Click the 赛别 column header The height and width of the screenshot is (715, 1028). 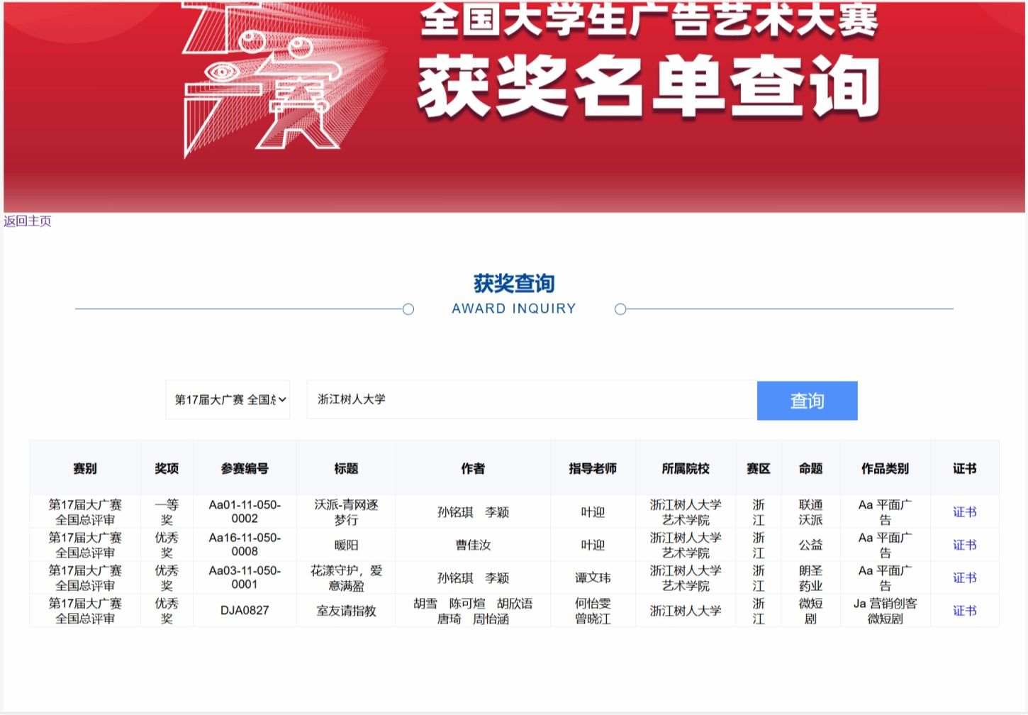point(85,468)
